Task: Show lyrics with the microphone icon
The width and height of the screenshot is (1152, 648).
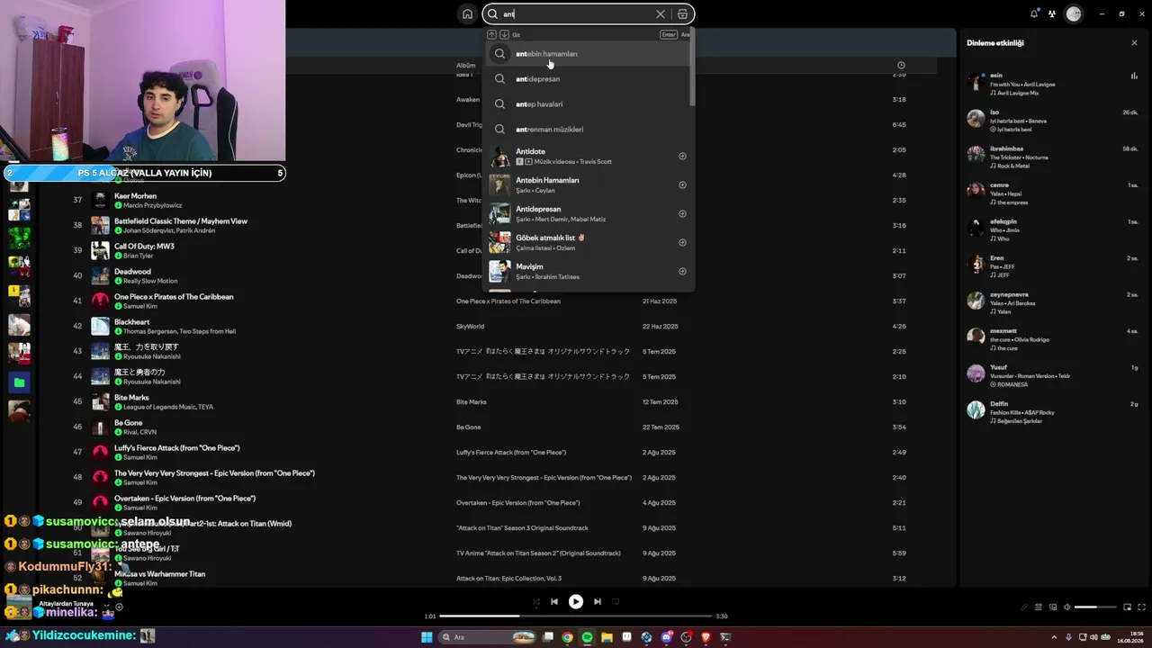Action: [x=1024, y=607]
